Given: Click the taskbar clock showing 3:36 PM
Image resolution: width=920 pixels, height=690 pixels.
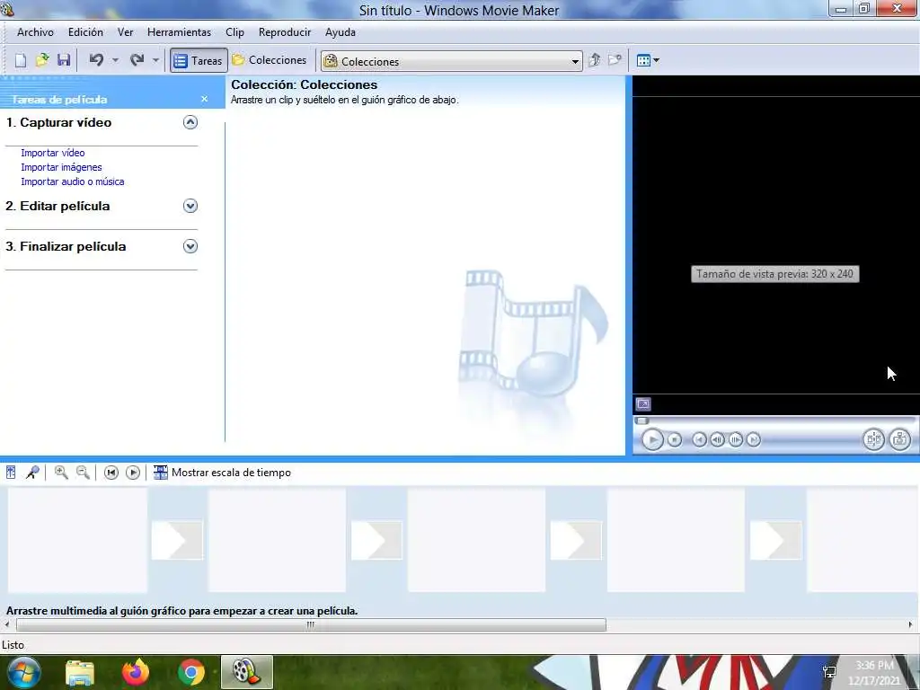Looking at the screenshot, I should click(874, 673).
